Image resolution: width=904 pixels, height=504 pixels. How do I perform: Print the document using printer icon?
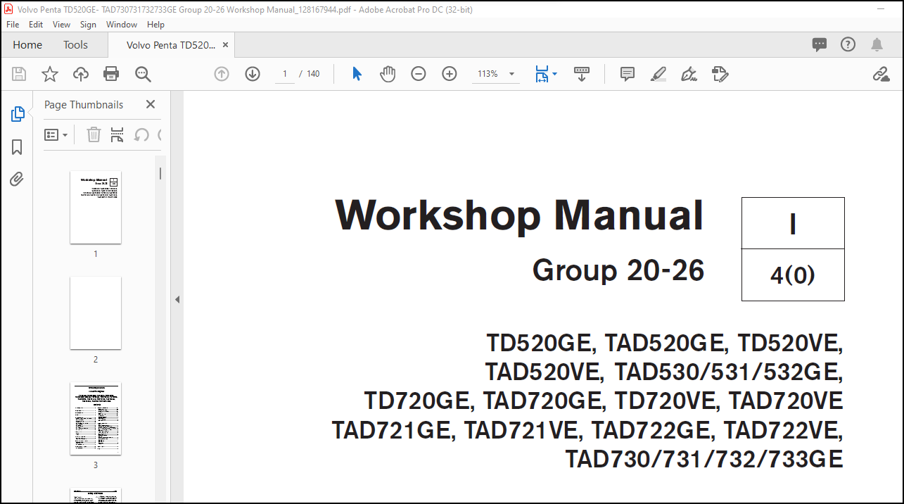point(111,74)
